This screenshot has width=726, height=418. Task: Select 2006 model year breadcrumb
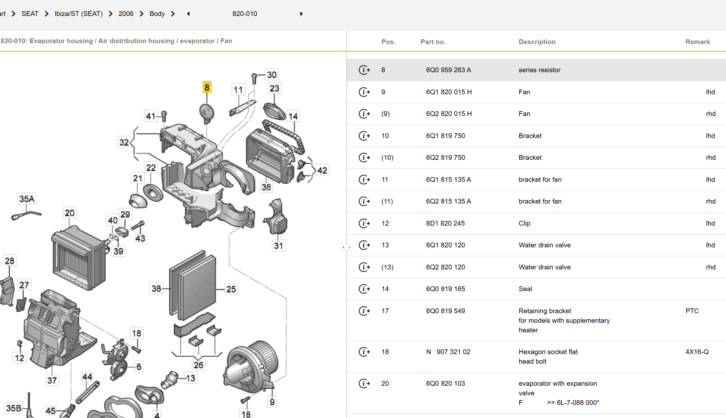(126, 14)
